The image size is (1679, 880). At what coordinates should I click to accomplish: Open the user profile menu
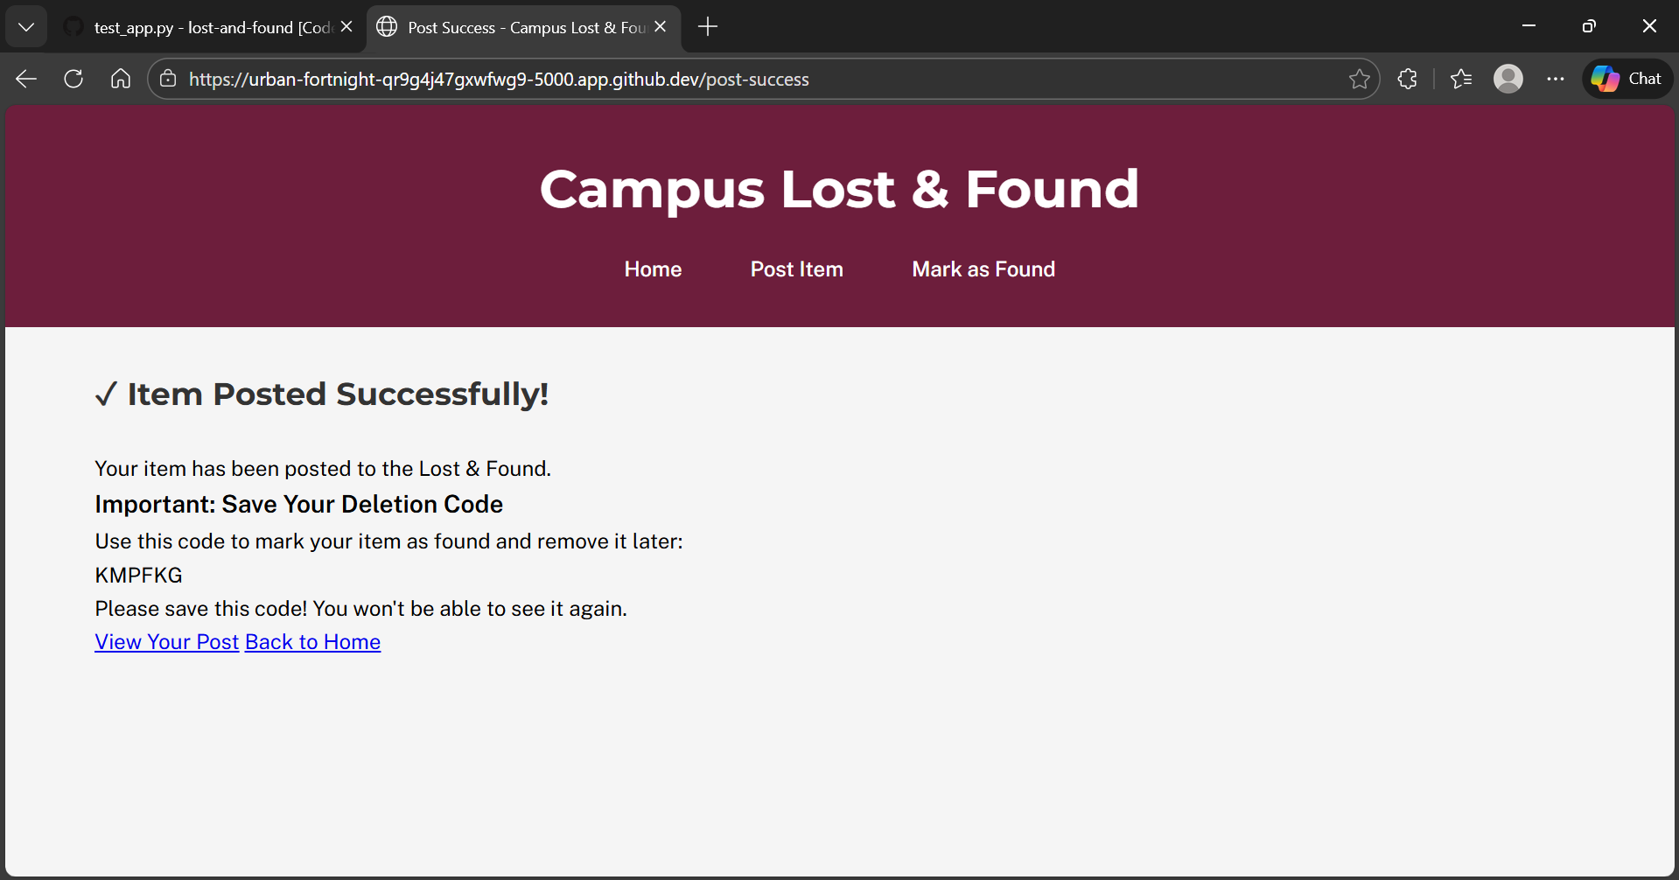[1508, 79]
